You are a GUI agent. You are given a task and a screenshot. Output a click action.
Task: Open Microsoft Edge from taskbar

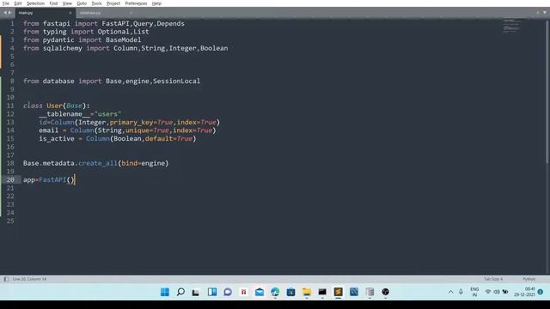275,292
